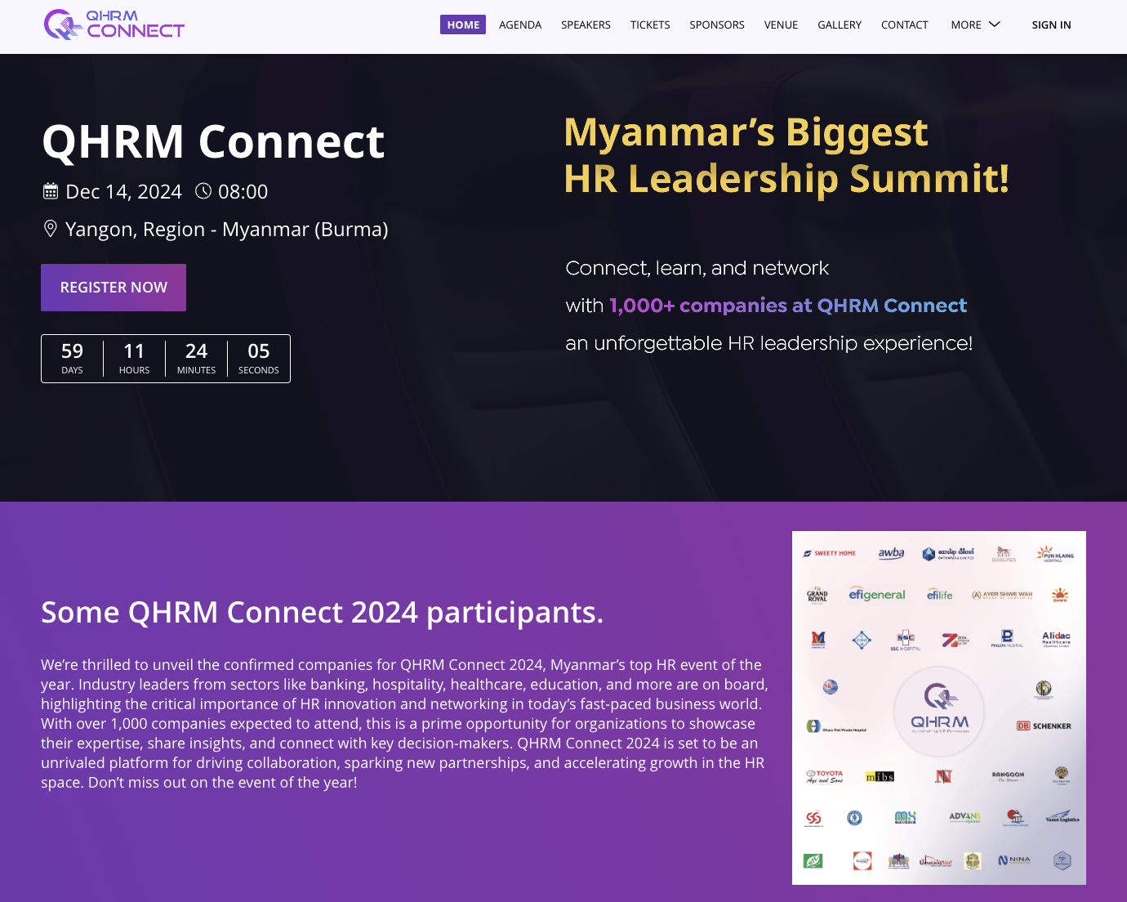Click the calendar icon beside Dec 14, 2024
Image resolution: width=1127 pixels, height=902 pixels.
click(51, 191)
